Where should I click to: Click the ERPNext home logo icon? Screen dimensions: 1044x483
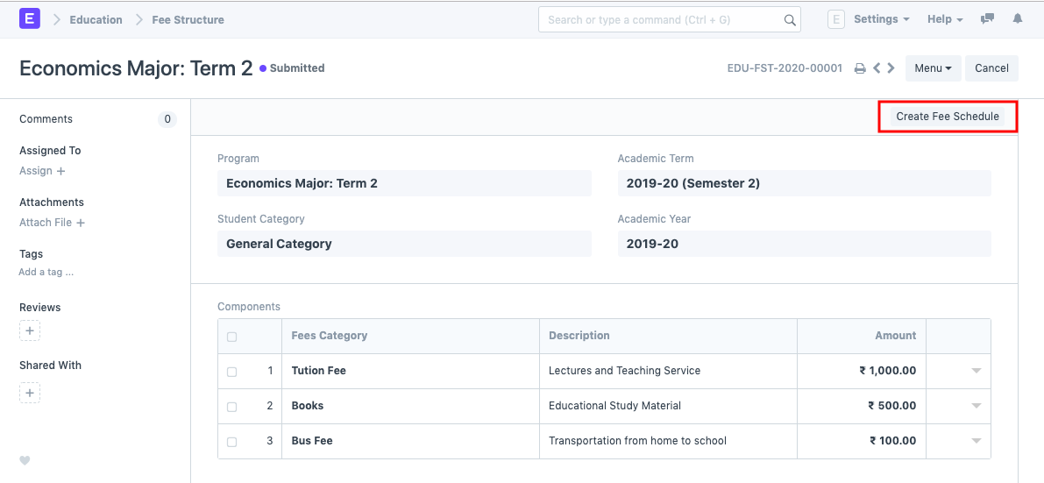[30, 18]
